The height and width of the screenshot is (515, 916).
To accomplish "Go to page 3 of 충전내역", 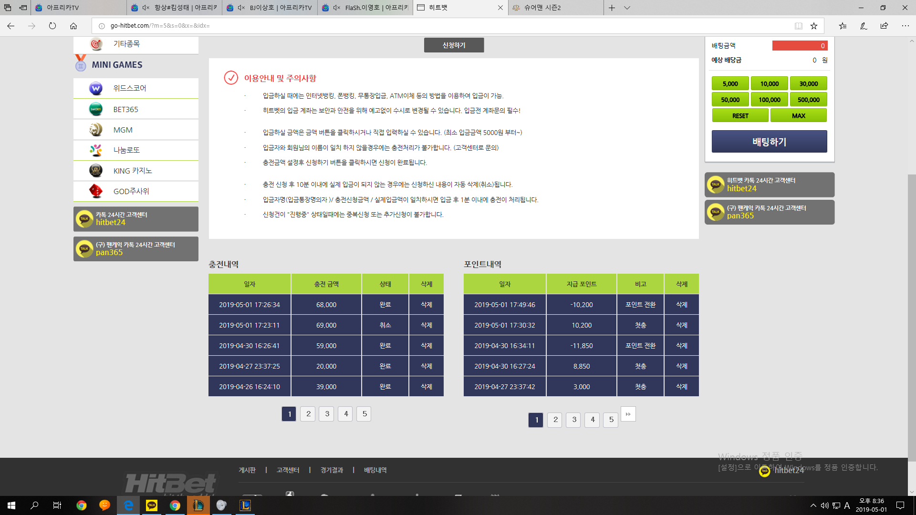I will 327,414.
